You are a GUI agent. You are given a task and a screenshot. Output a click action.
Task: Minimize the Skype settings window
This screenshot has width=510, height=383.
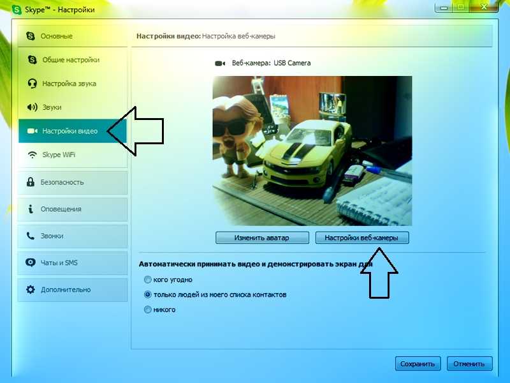(x=445, y=7)
